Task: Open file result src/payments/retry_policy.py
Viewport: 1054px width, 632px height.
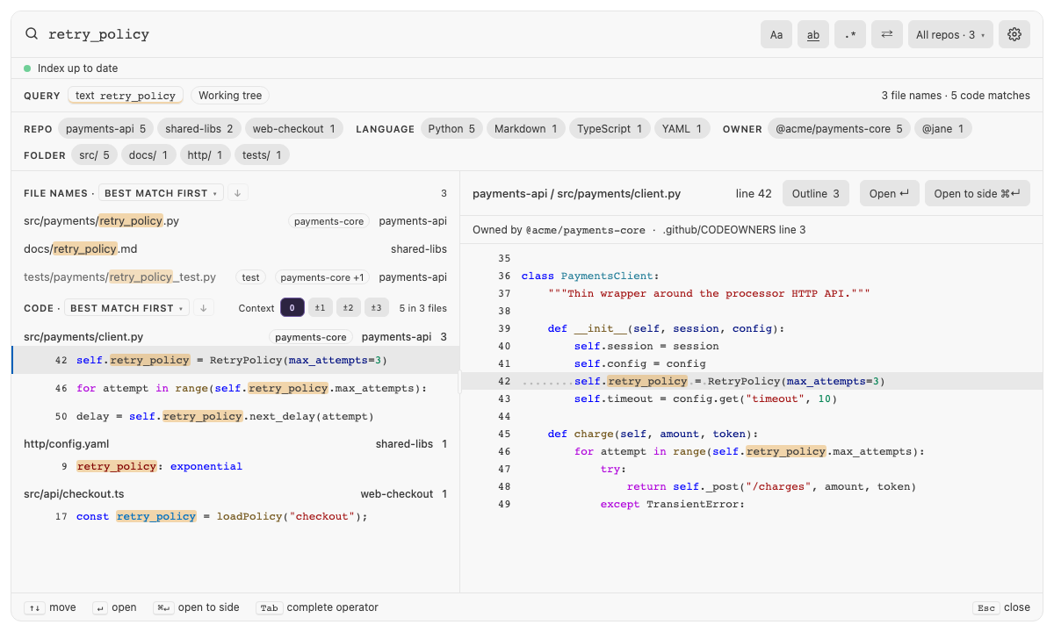Action: (235, 221)
